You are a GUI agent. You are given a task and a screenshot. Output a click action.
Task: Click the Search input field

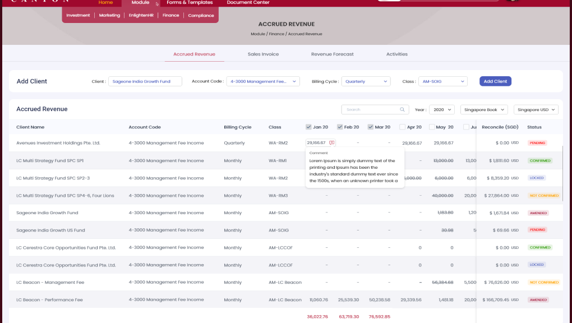click(x=375, y=109)
